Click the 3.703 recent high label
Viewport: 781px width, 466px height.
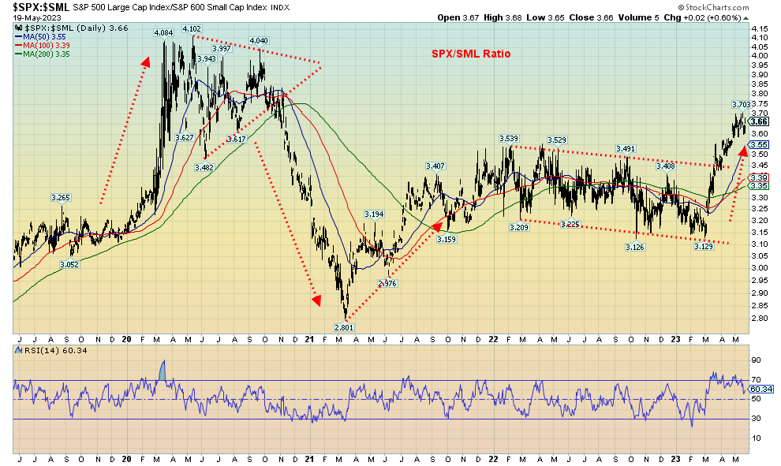[741, 104]
